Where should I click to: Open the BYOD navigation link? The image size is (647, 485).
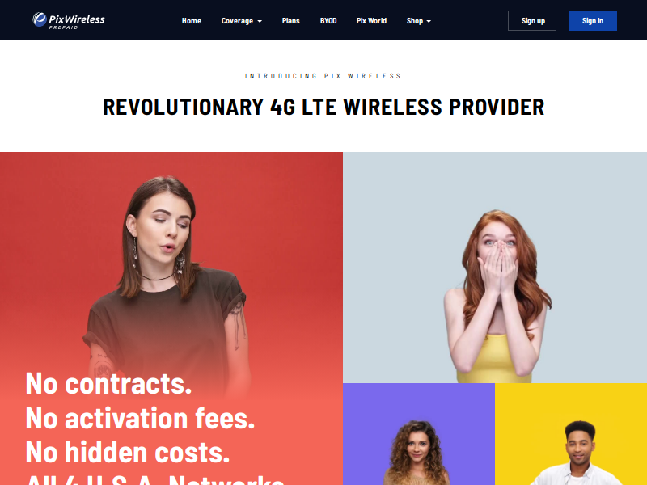pyautogui.click(x=328, y=21)
